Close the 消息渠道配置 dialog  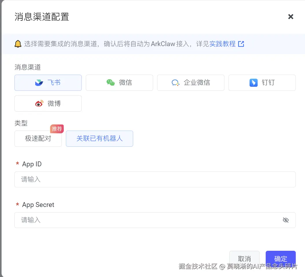point(291,17)
